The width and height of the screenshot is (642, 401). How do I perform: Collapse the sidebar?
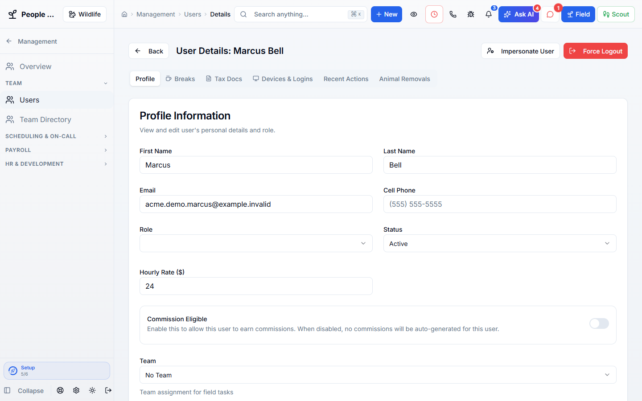[x=24, y=390]
